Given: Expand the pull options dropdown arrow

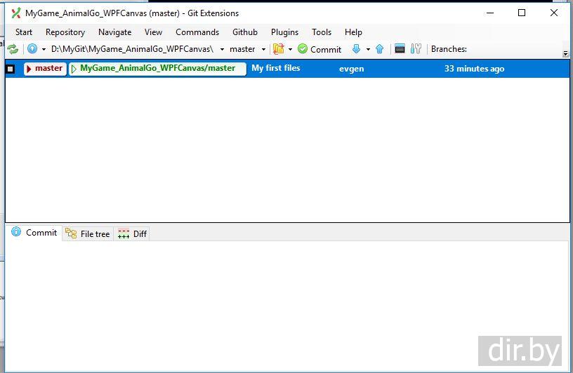Looking at the screenshot, I should [368, 50].
